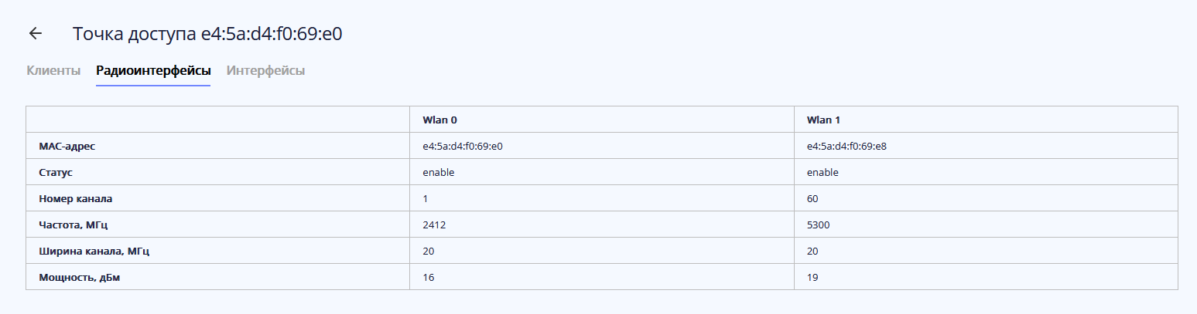Image resolution: width=1197 pixels, height=314 pixels.
Task: Click channel number 60 cell
Action: [812, 198]
